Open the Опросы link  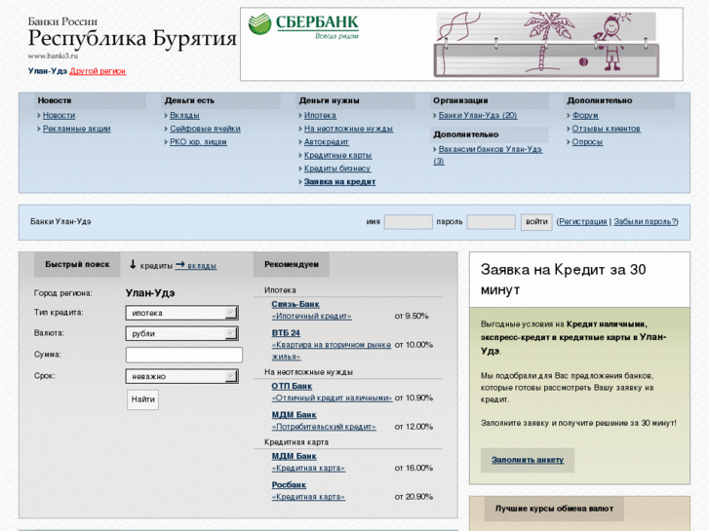click(587, 142)
